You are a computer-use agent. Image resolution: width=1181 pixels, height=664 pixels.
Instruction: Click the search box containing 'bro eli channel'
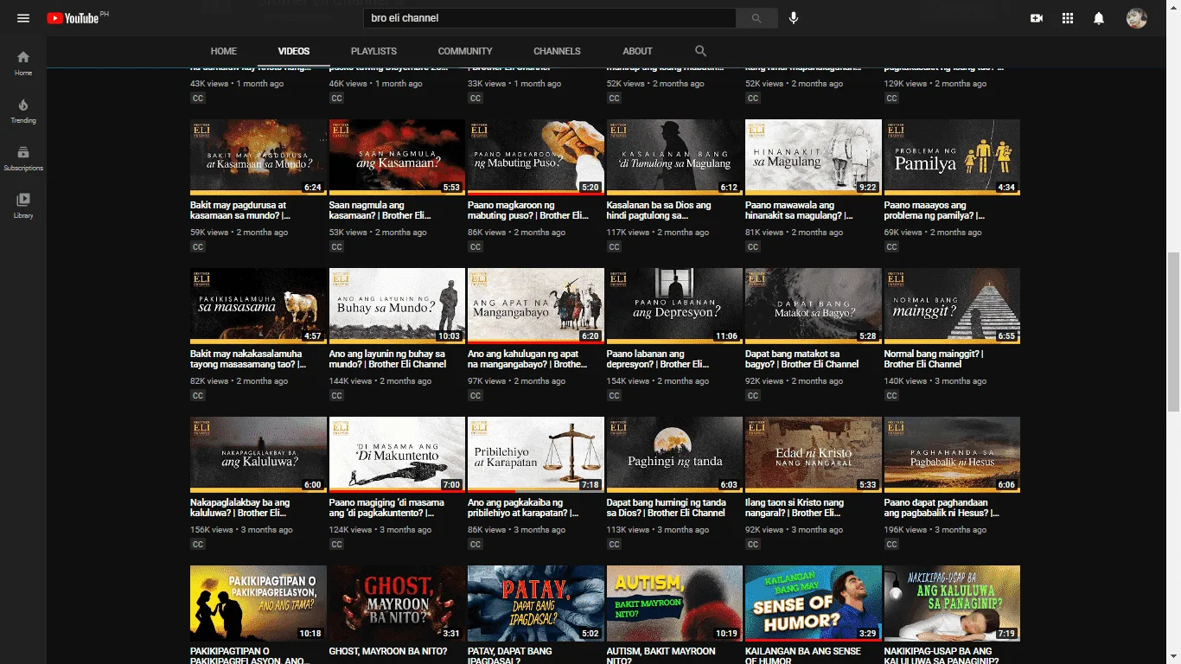pos(550,18)
